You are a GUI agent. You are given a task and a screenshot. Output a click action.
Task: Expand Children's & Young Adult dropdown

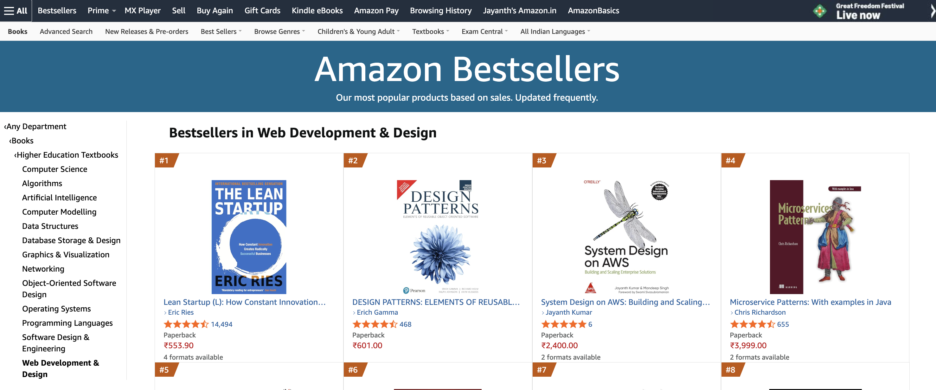coord(358,32)
